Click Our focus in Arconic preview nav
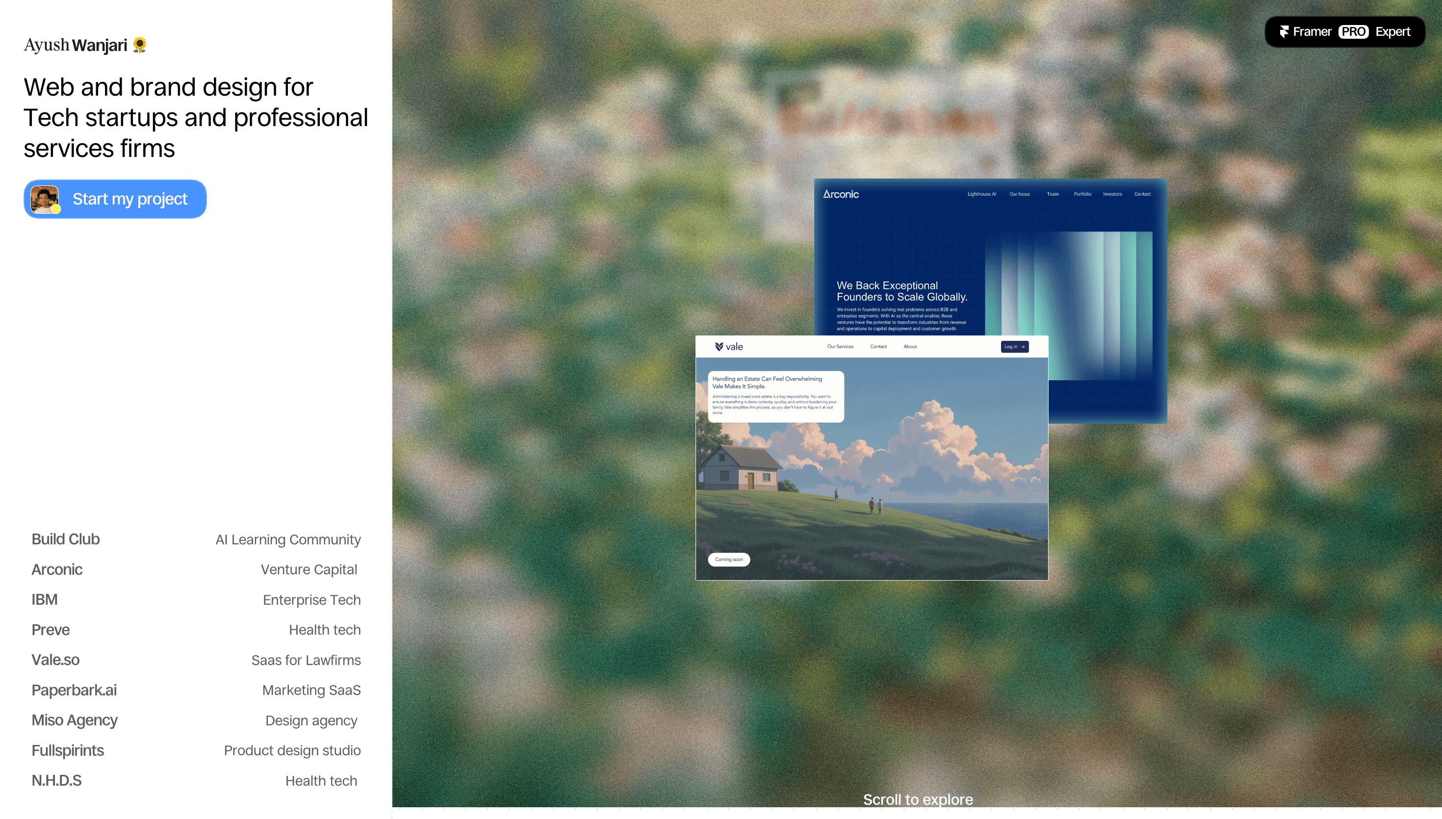The width and height of the screenshot is (1442, 819). tap(1019, 194)
